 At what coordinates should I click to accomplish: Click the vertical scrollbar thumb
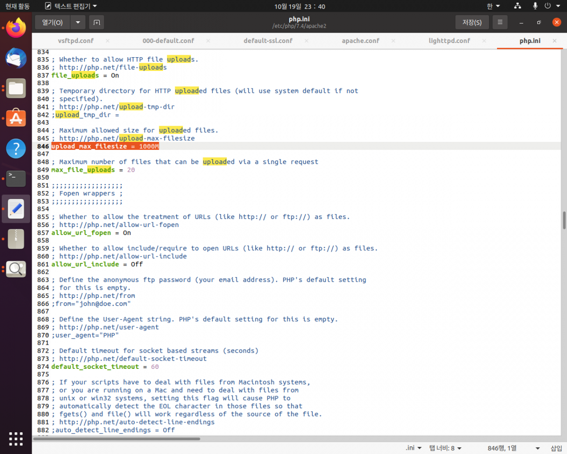[x=564, y=220]
